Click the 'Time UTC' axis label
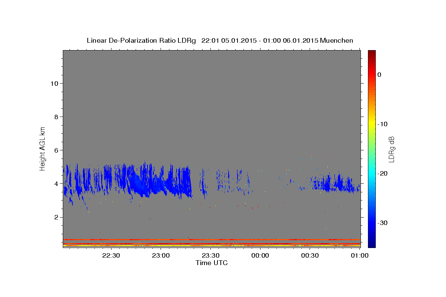The height and width of the screenshot is (297, 446). pos(211,263)
